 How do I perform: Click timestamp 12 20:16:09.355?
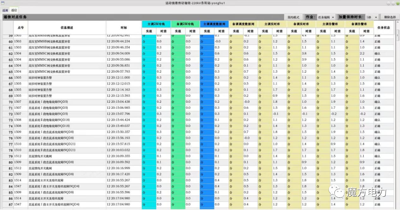pyautogui.click(x=118, y=156)
